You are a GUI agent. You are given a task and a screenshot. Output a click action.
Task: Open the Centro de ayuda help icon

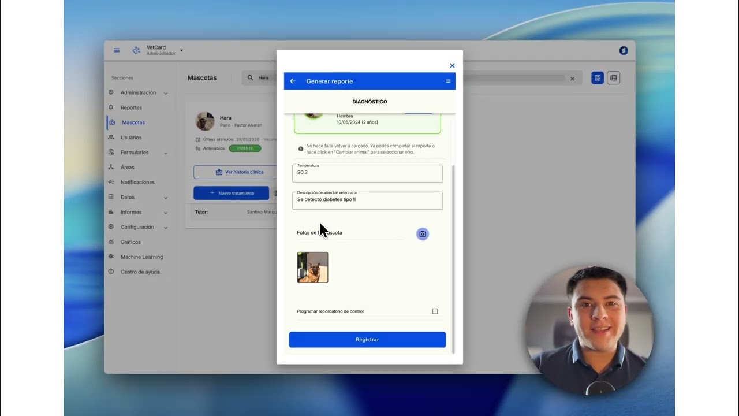(x=111, y=272)
